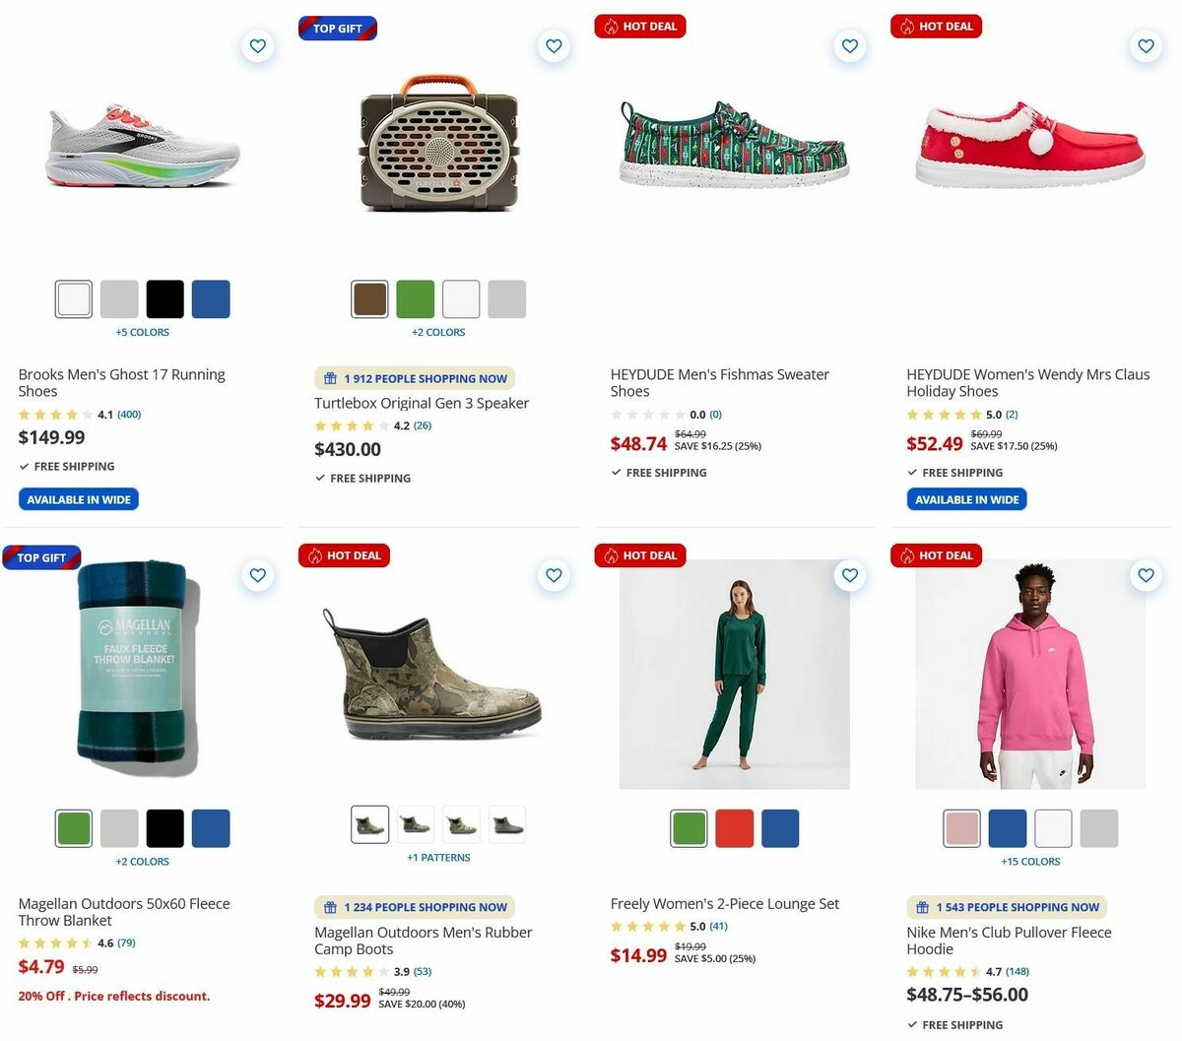This screenshot has height=1041, width=1182.
Task: Show +15 COLORS for the Nike pullover hoodie
Action: point(1030,861)
